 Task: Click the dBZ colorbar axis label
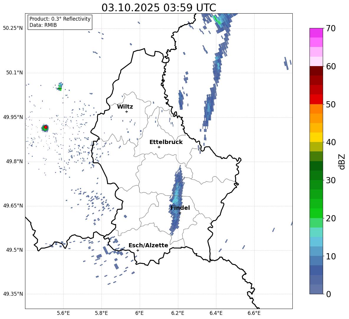pyautogui.click(x=342, y=161)
